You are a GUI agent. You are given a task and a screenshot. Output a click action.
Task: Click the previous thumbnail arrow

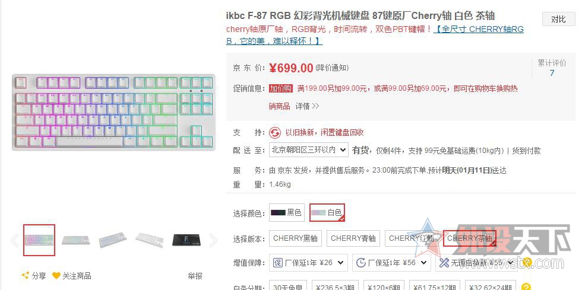tap(14, 240)
